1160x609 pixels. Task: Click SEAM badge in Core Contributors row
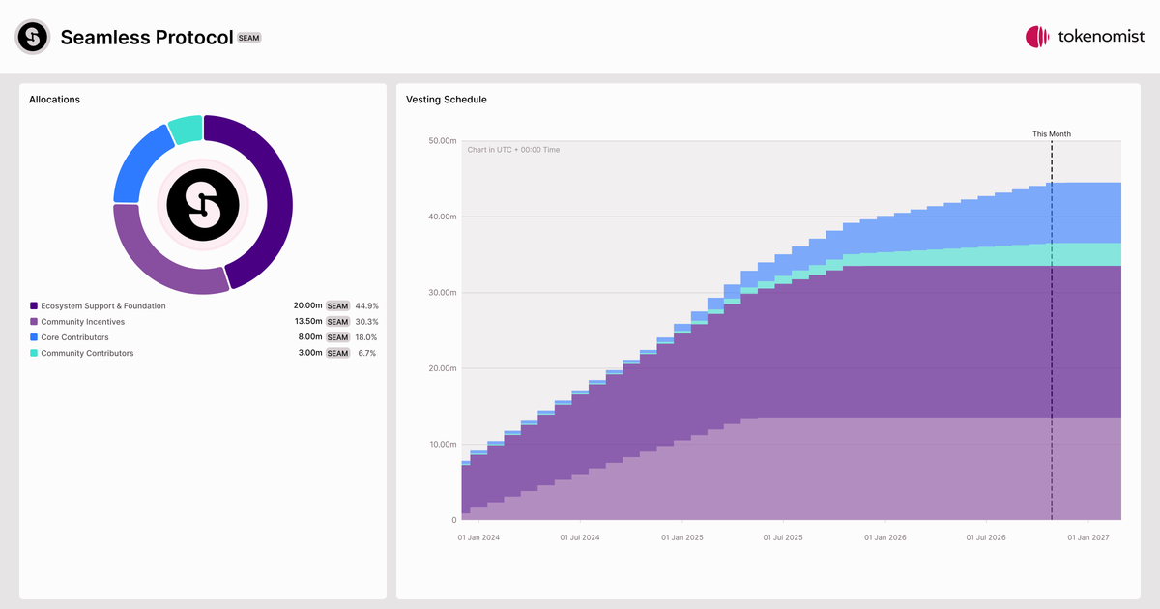coord(337,337)
